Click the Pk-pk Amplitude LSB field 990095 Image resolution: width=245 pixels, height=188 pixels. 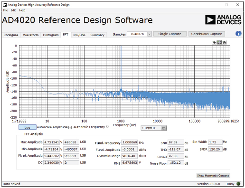71,156
